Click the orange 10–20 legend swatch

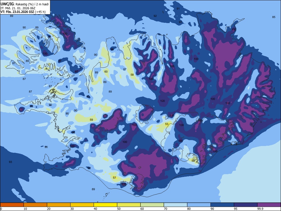pyautogui.click(x=35, y=205)
